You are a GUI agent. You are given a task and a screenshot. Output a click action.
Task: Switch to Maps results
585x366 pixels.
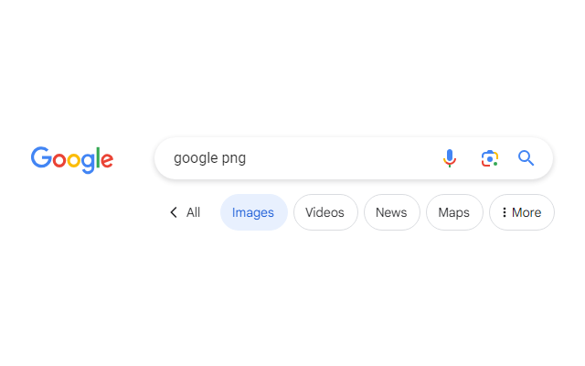pyautogui.click(x=453, y=212)
